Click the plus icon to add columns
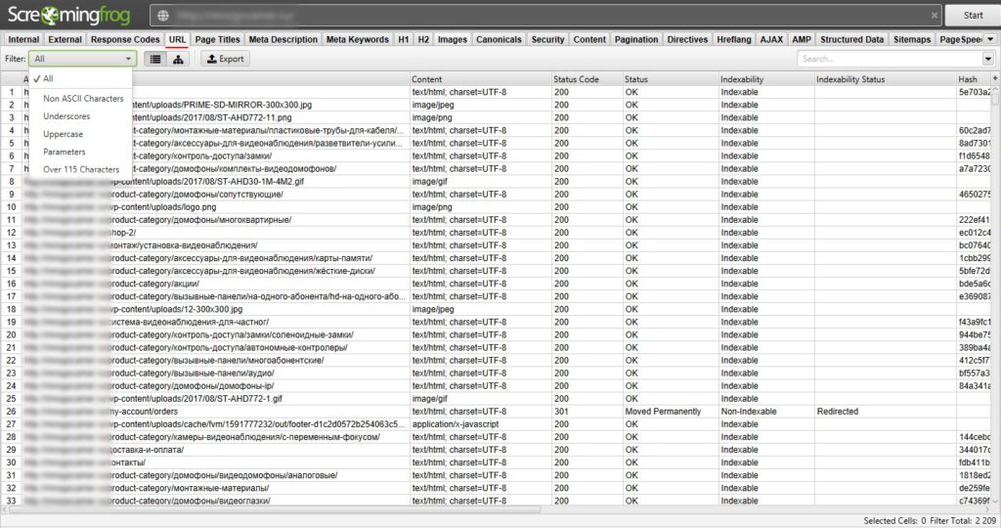Screen dimensions: 1001x528 pos(995,78)
